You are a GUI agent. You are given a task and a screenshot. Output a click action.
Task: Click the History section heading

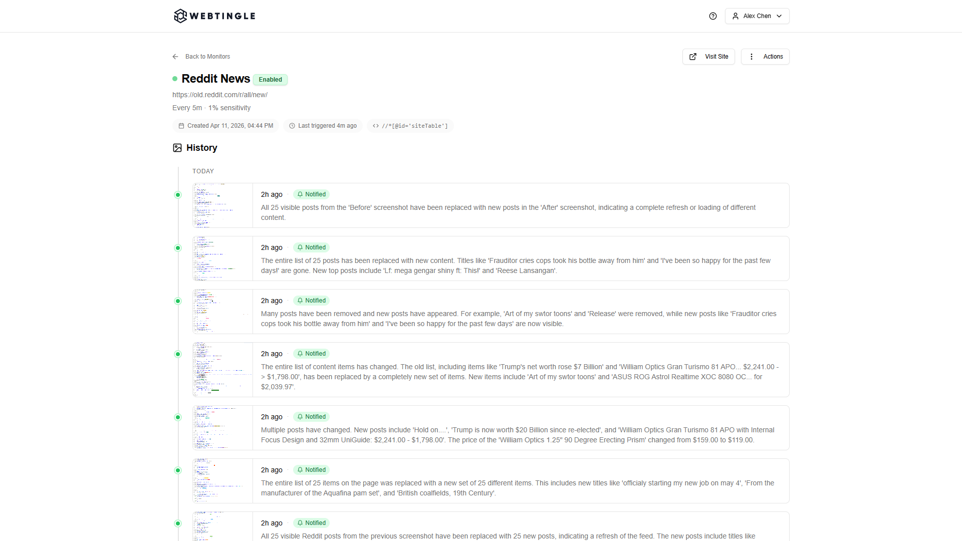[x=201, y=148]
